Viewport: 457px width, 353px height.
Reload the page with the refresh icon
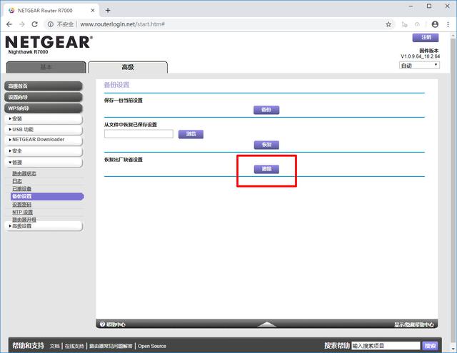tap(35, 24)
